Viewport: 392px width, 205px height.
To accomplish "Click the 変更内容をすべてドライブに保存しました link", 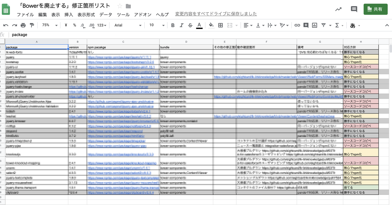I will point(216,14).
